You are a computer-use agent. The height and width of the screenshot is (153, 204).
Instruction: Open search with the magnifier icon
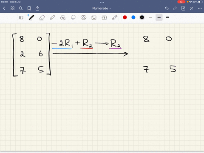coord(21,8)
